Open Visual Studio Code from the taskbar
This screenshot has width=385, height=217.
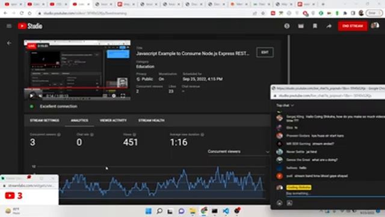coord(226,211)
